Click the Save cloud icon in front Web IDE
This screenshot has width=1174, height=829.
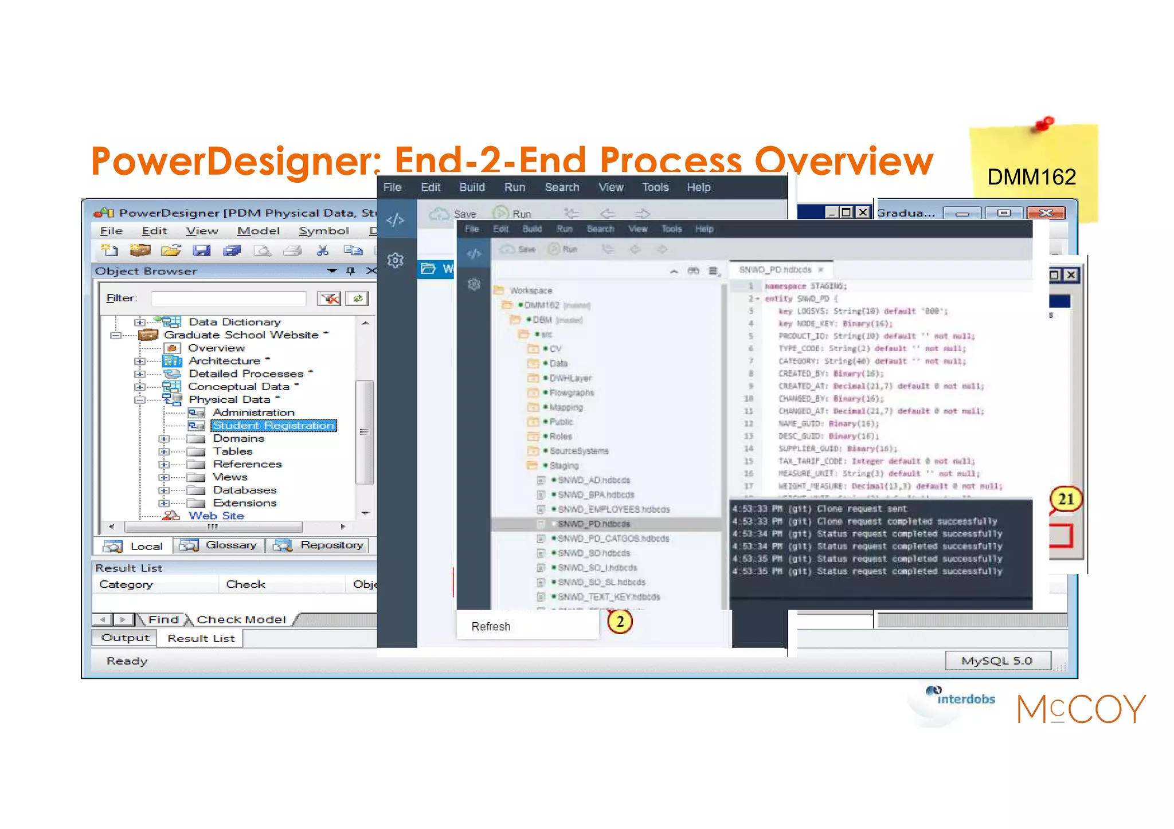[x=507, y=249]
